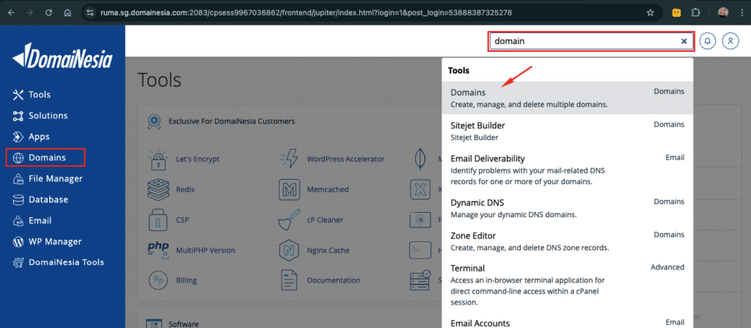Open the browser profile avatar
751x328 pixels.
click(722, 13)
